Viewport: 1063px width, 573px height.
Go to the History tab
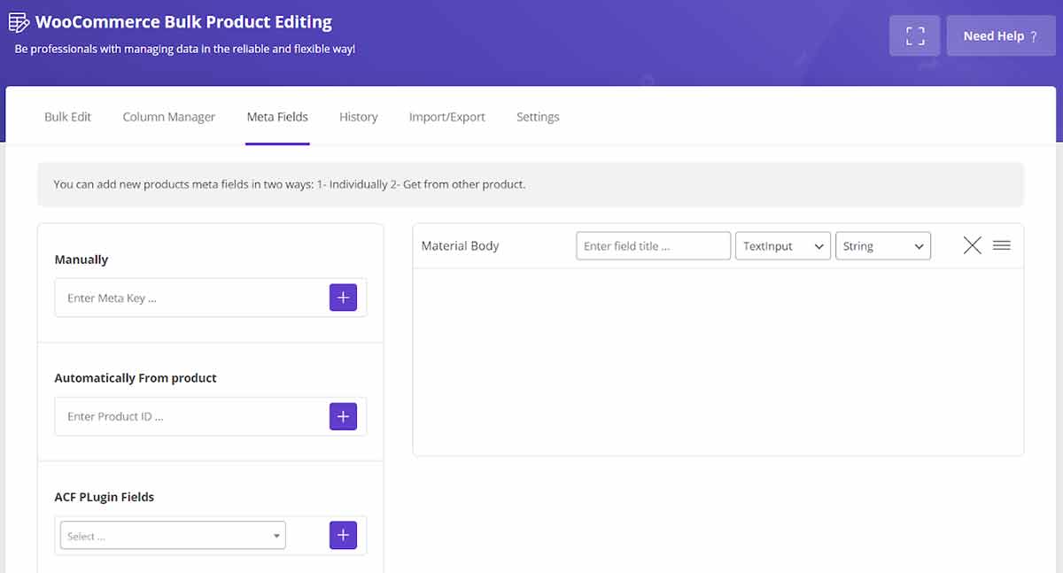pos(358,117)
